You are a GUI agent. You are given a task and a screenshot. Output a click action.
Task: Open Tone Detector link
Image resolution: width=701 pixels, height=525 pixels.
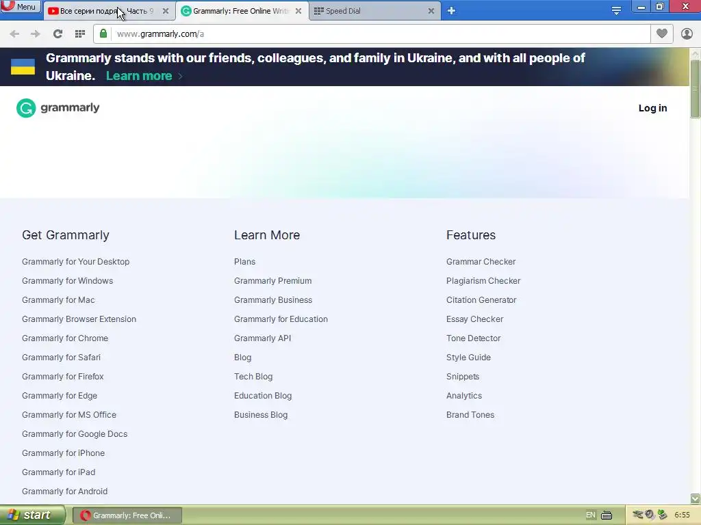pos(474,338)
